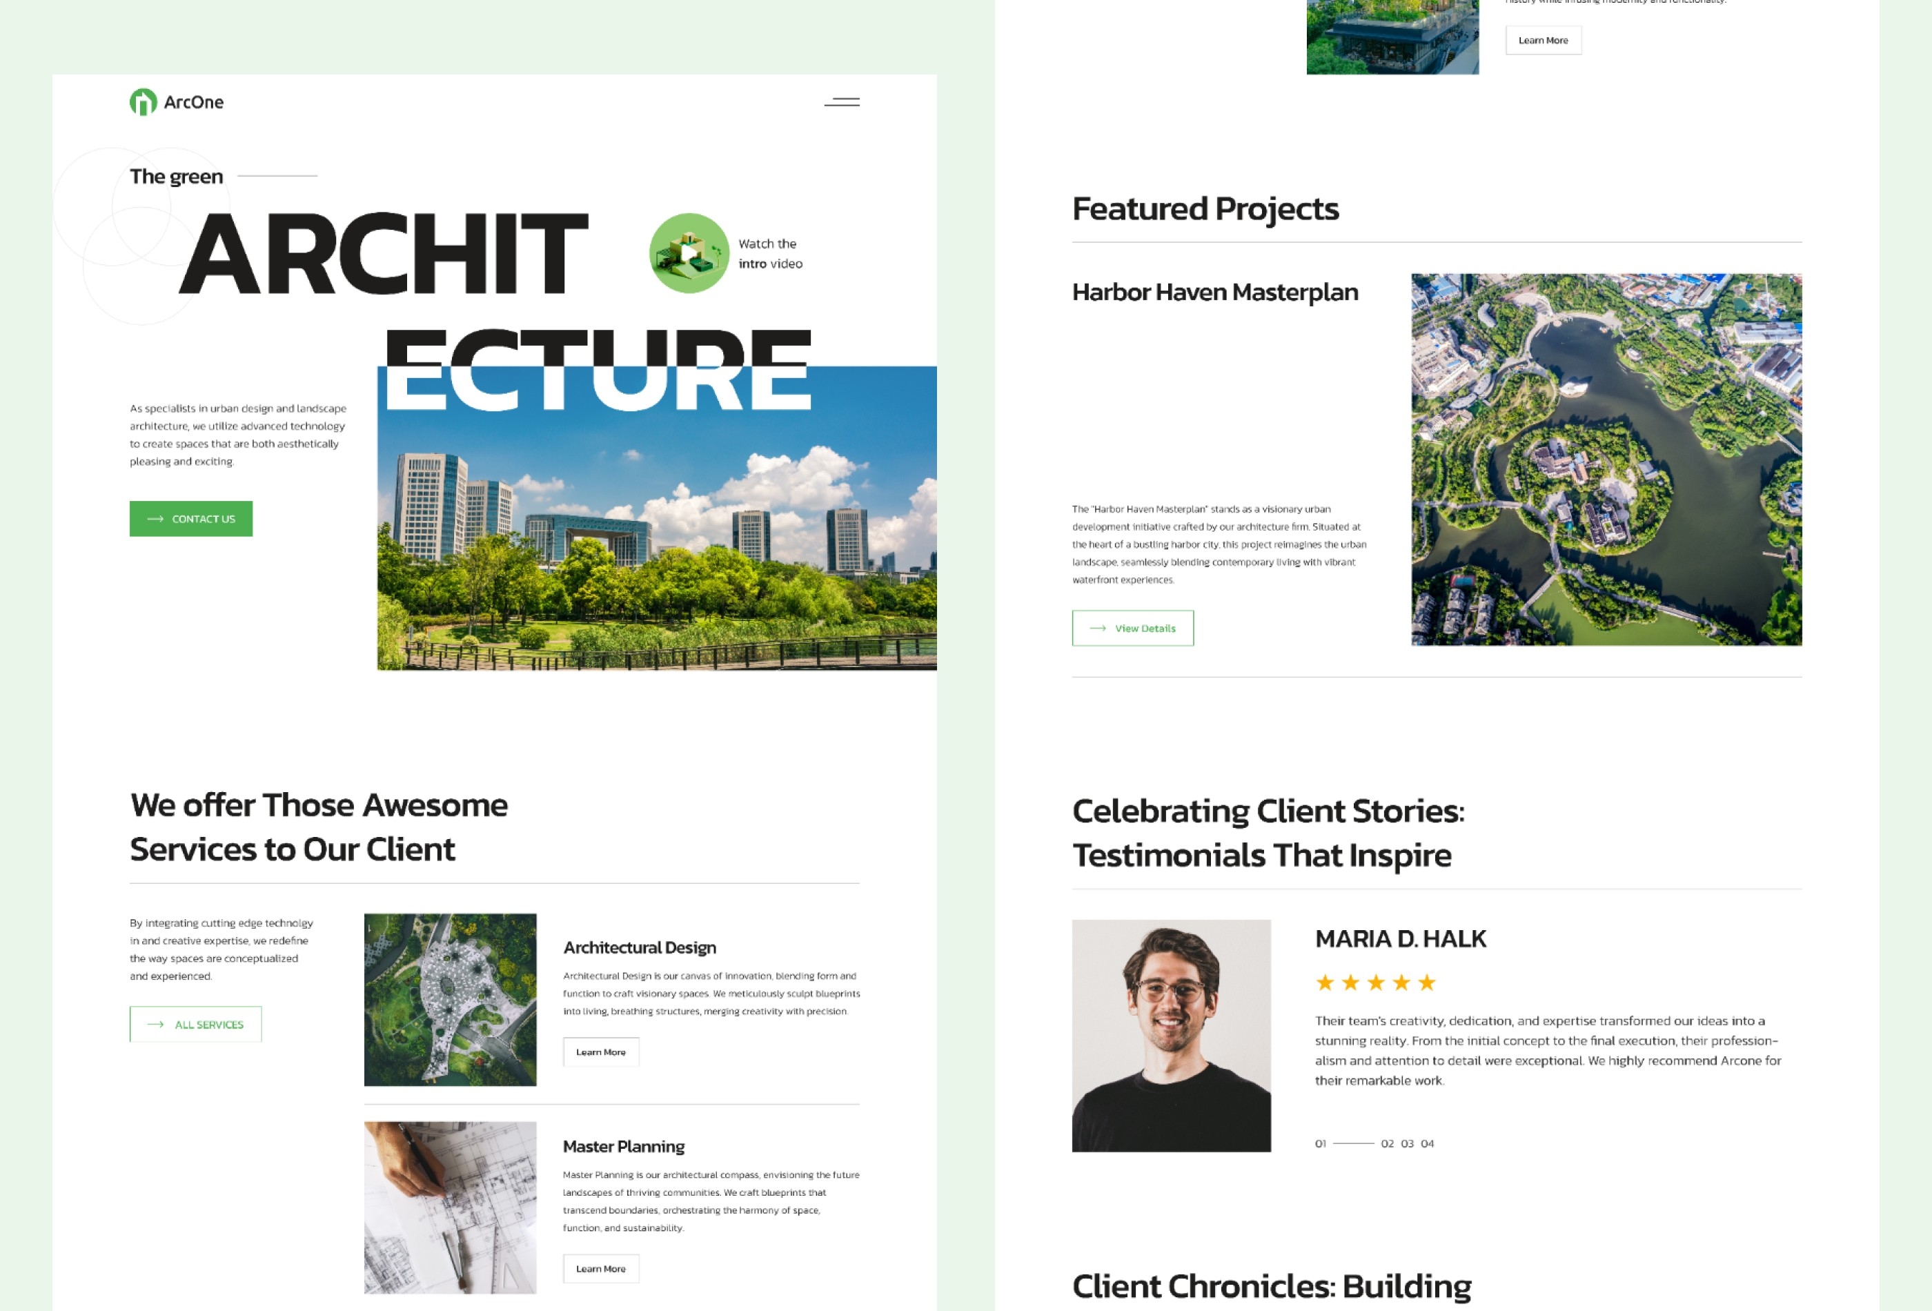Click the All Services link

click(195, 1023)
